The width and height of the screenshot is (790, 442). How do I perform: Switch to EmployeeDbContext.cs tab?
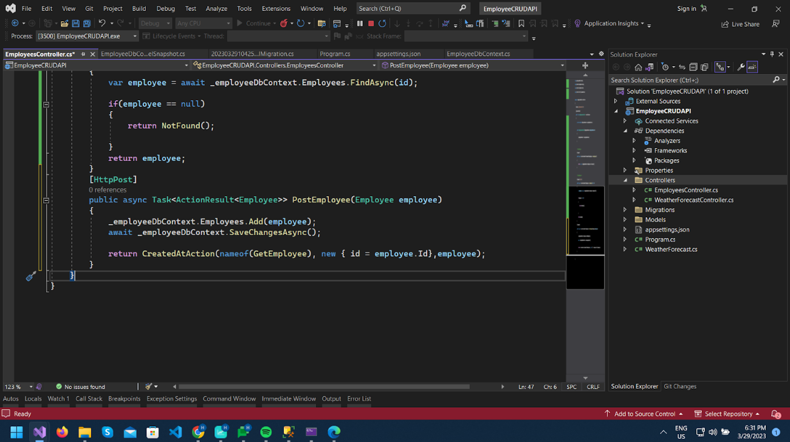pos(478,54)
